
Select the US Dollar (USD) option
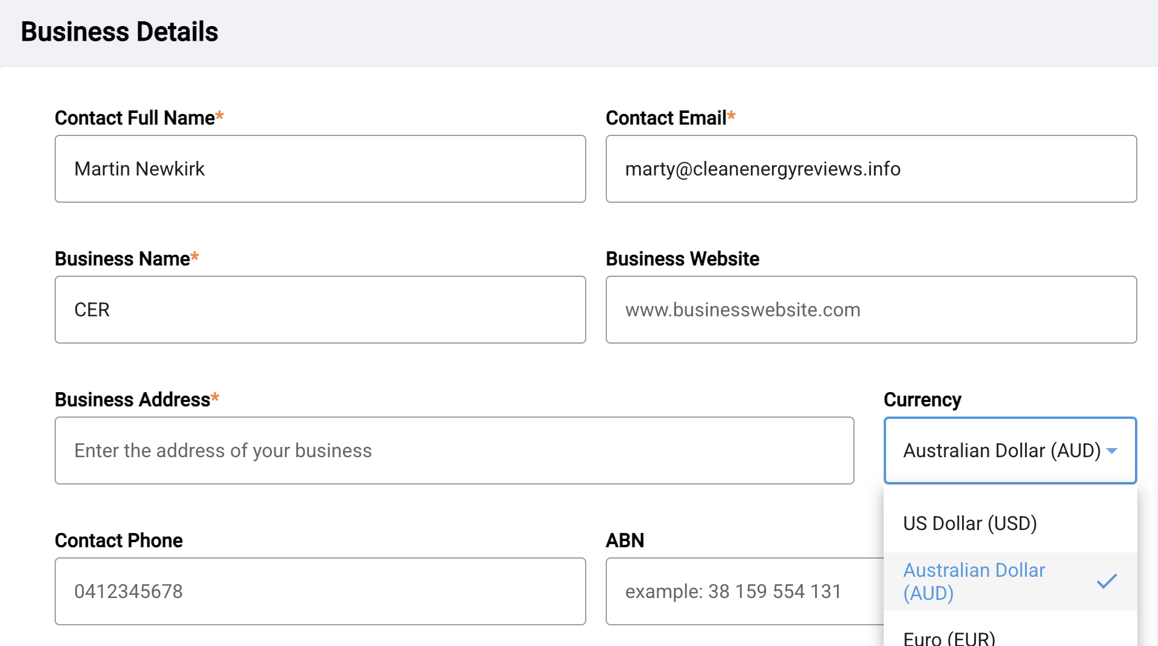(970, 523)
